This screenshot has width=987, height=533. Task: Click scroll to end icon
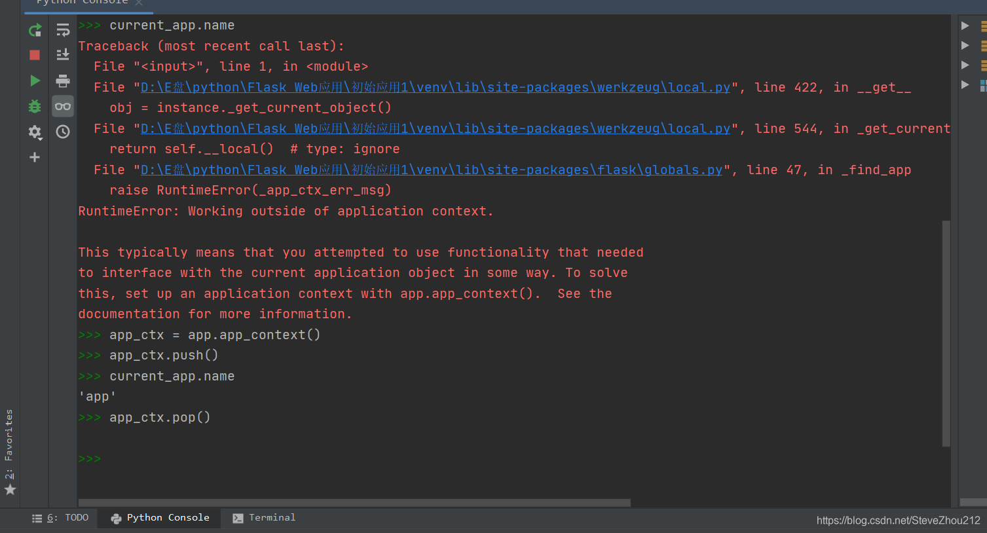[63, 55]
